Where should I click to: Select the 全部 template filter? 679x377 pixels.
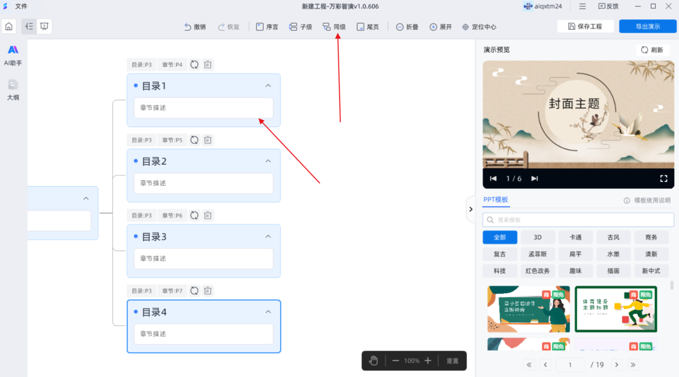tap(500, 237)
